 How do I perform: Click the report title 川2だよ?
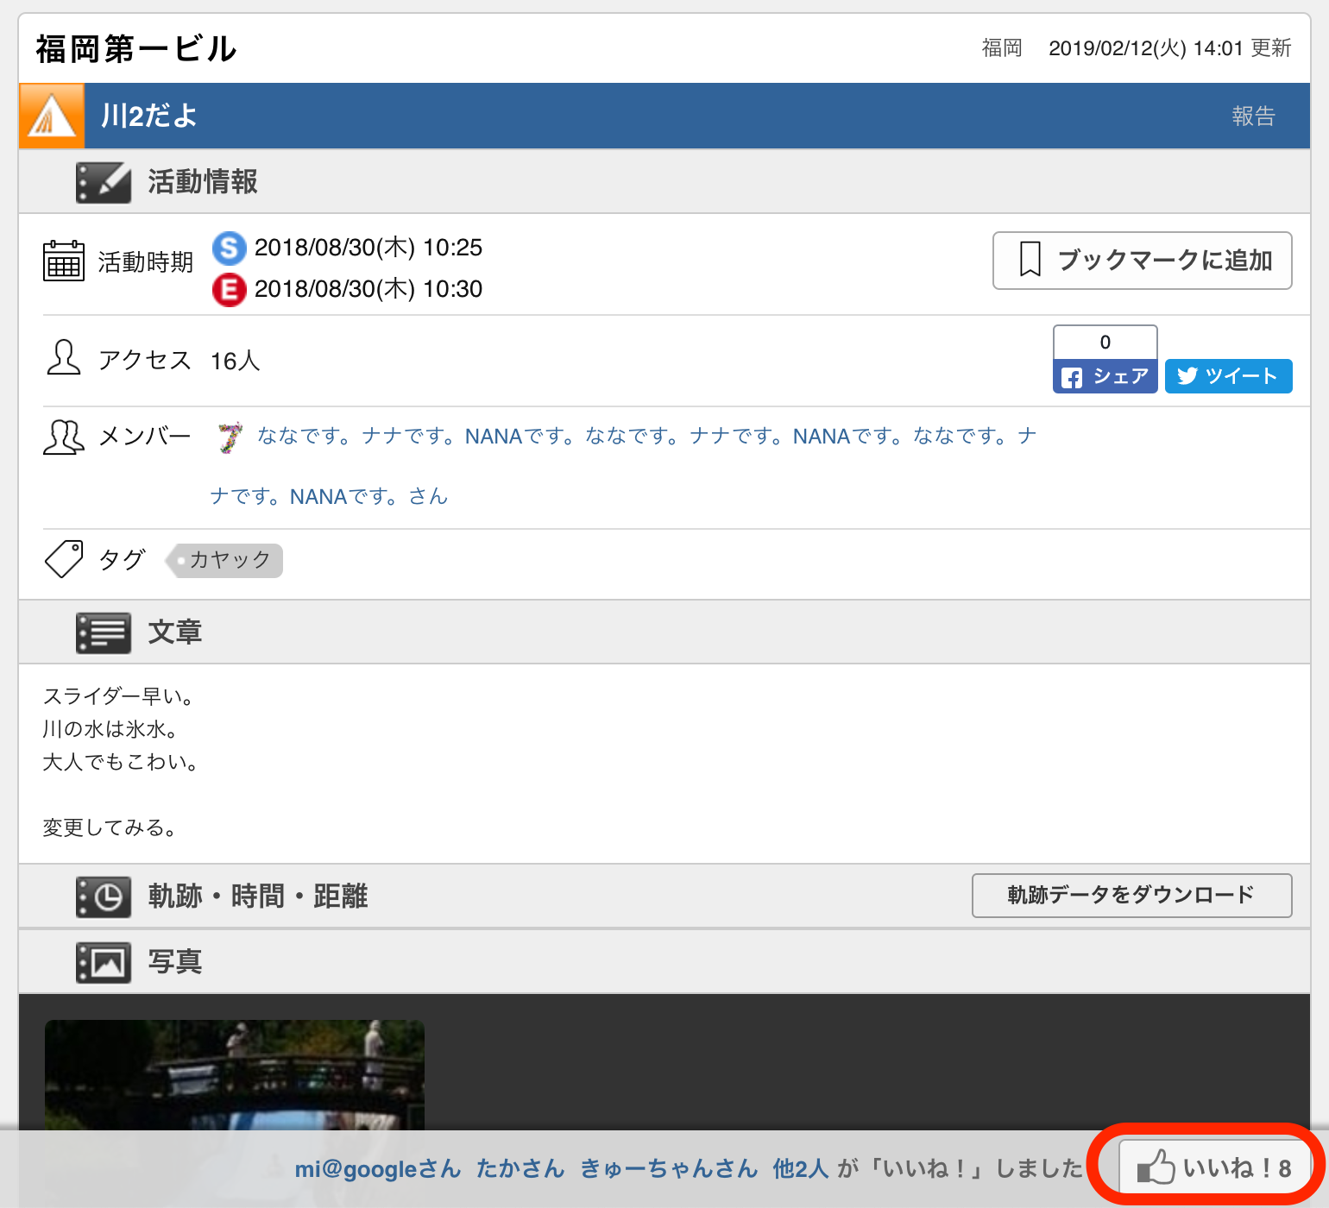click(149, 116)
